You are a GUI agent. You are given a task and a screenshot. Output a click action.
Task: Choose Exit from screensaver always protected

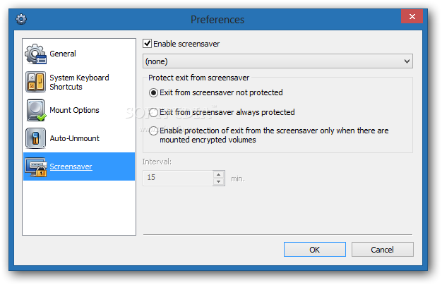coord(153,112)
